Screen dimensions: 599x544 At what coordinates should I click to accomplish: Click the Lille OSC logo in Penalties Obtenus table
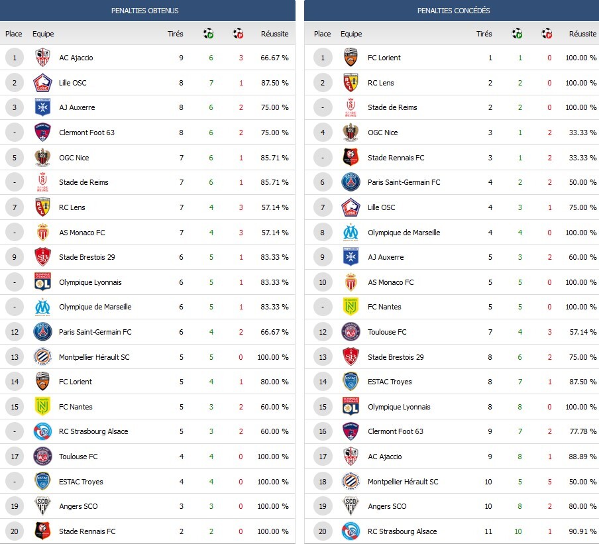pos(43,83)
